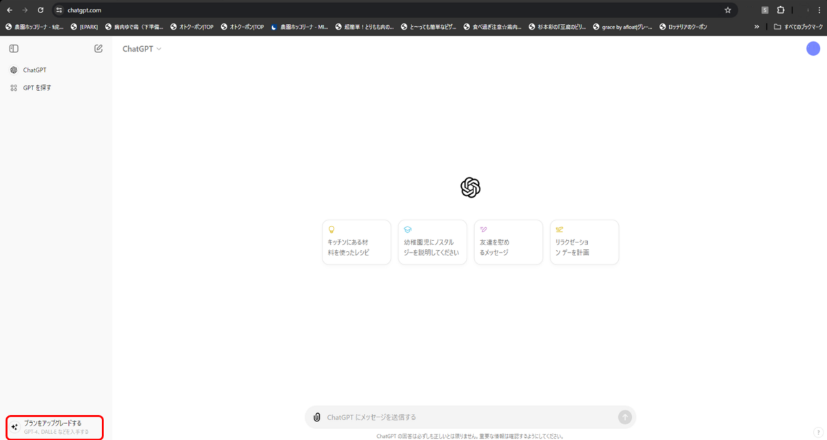The width and height of the screenshot is (827, 440).
Task: Select the 幼稚園児にノスタルジーを説明 suggestion card
Action: (432, 242)
